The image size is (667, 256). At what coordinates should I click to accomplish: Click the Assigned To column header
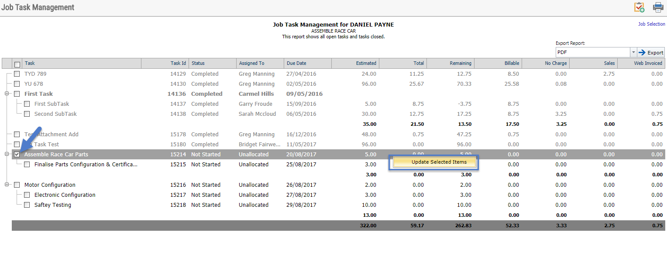(x=260, y=64)
